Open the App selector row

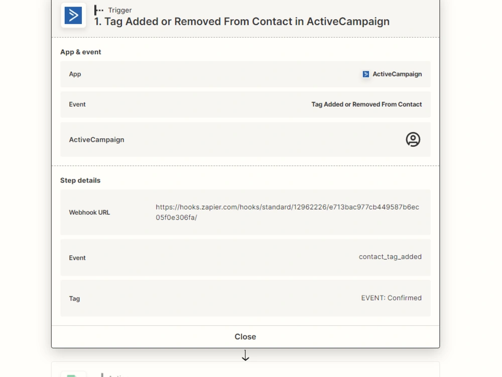(x=245, y=74)
